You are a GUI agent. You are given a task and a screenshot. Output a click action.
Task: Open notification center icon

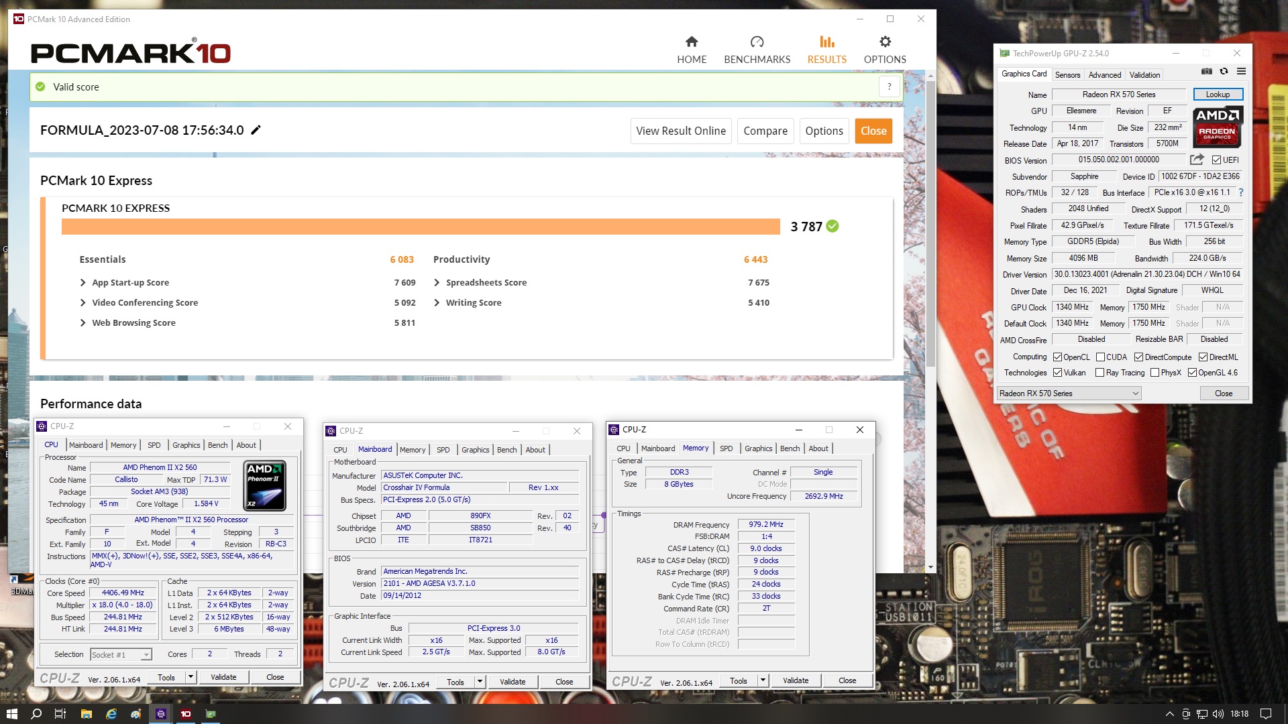point(1266,714)
